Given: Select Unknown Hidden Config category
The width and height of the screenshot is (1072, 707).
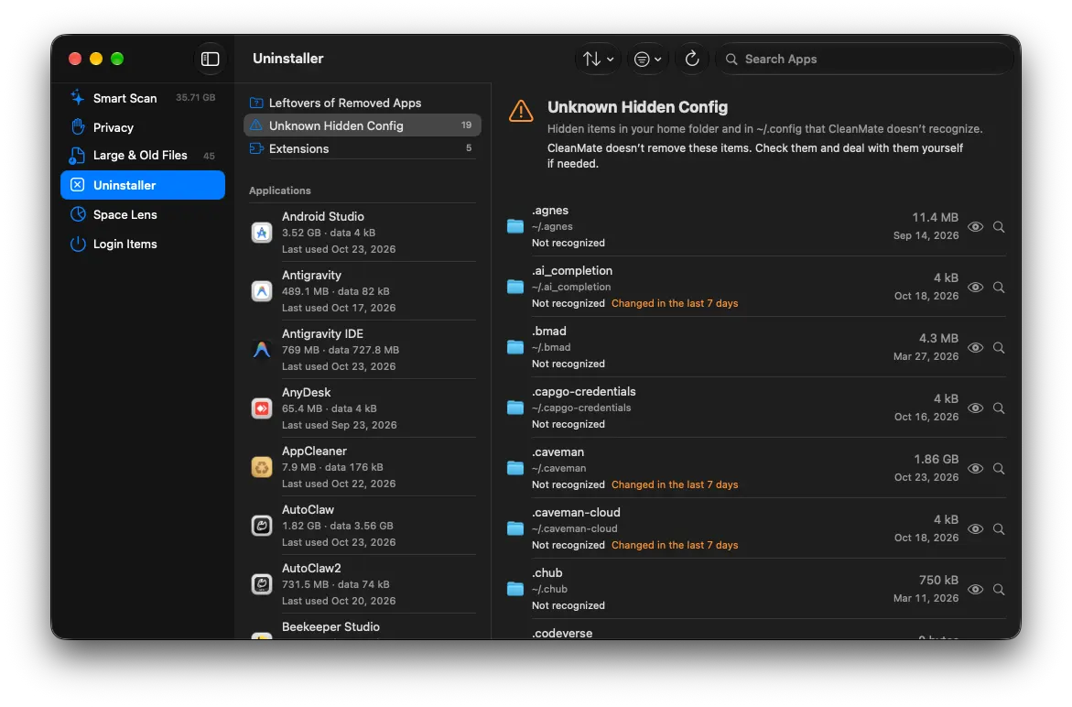Looking at the screenshot, I should [x=363, y=125].
